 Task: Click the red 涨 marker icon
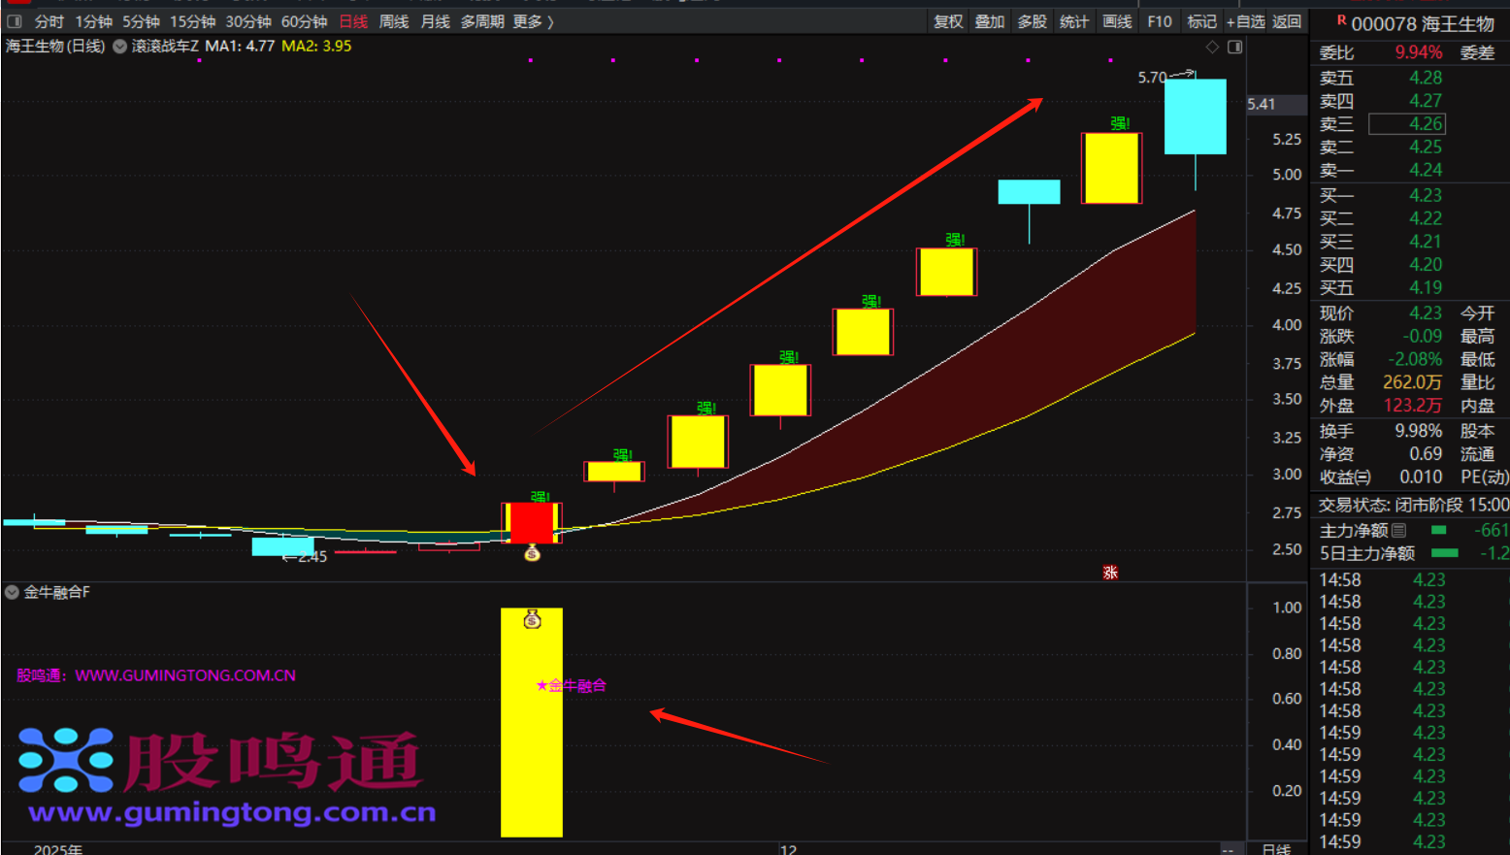[x=1110, y=573]
